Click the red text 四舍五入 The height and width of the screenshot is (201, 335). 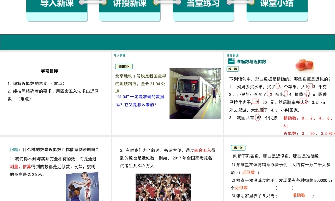[203, 150]
